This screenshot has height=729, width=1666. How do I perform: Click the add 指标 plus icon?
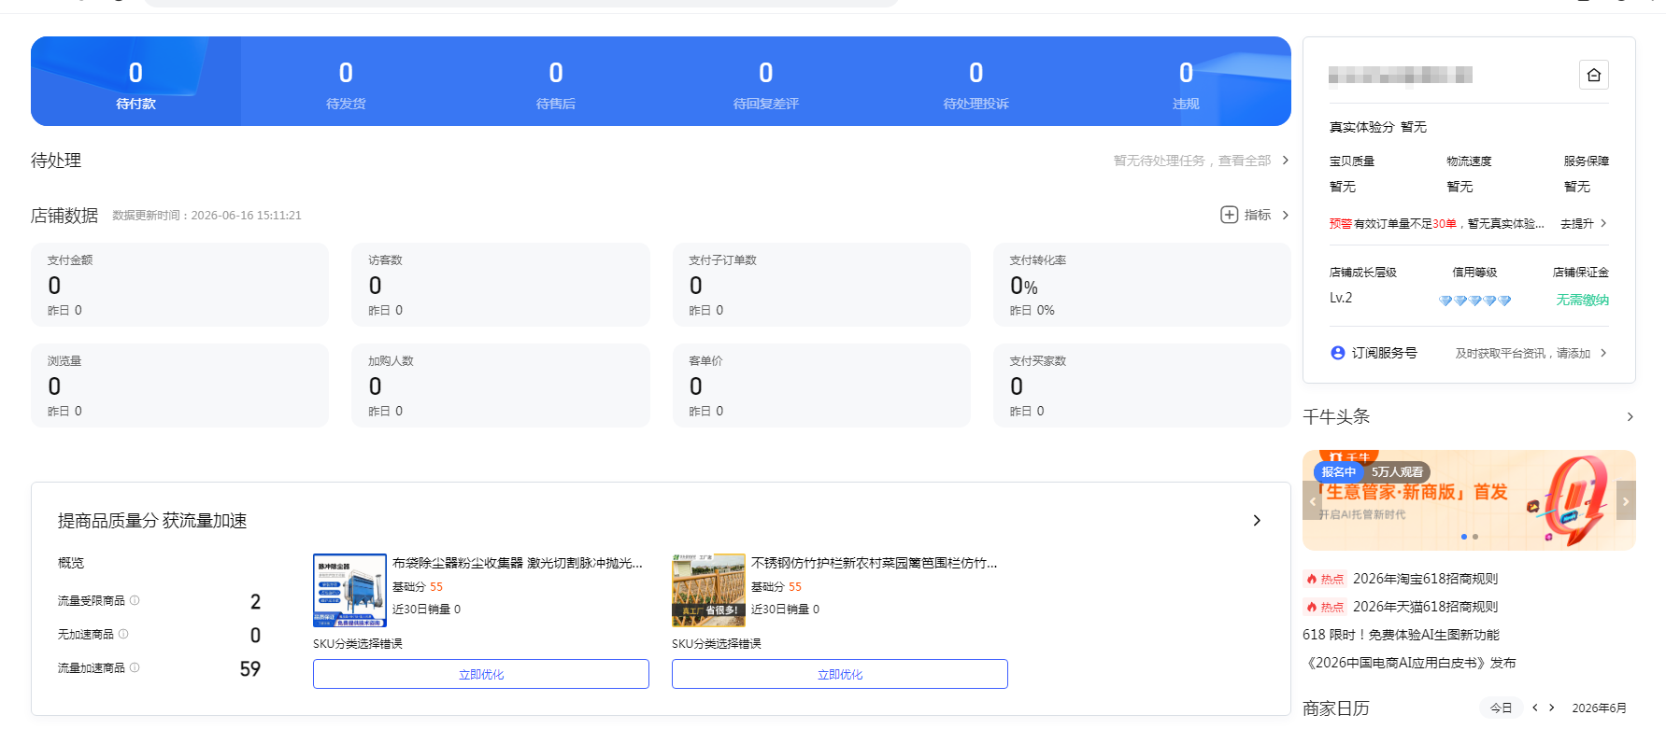coord(1230,215)
